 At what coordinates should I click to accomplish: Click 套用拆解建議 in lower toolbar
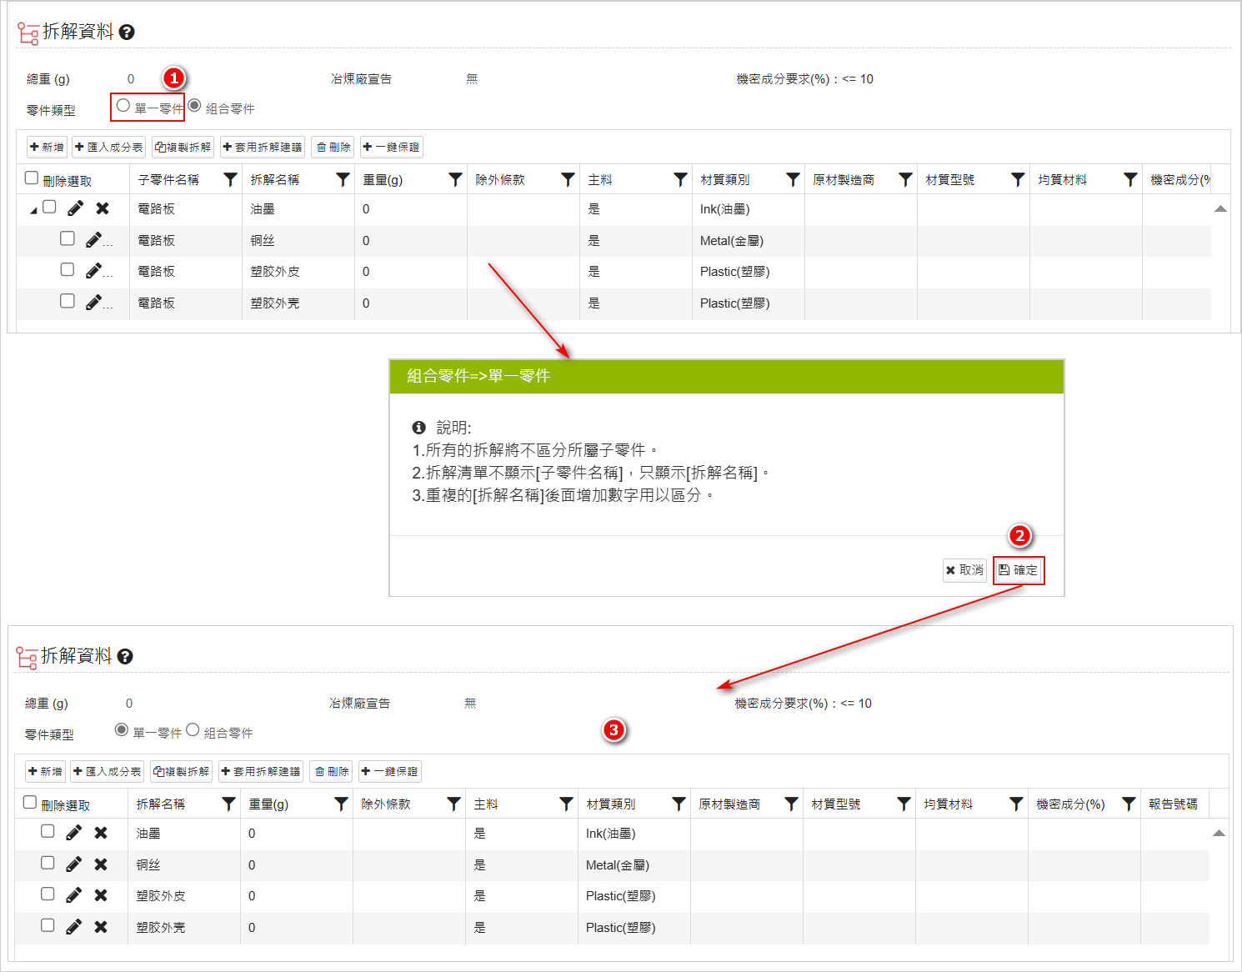click(x=261, y=772)
